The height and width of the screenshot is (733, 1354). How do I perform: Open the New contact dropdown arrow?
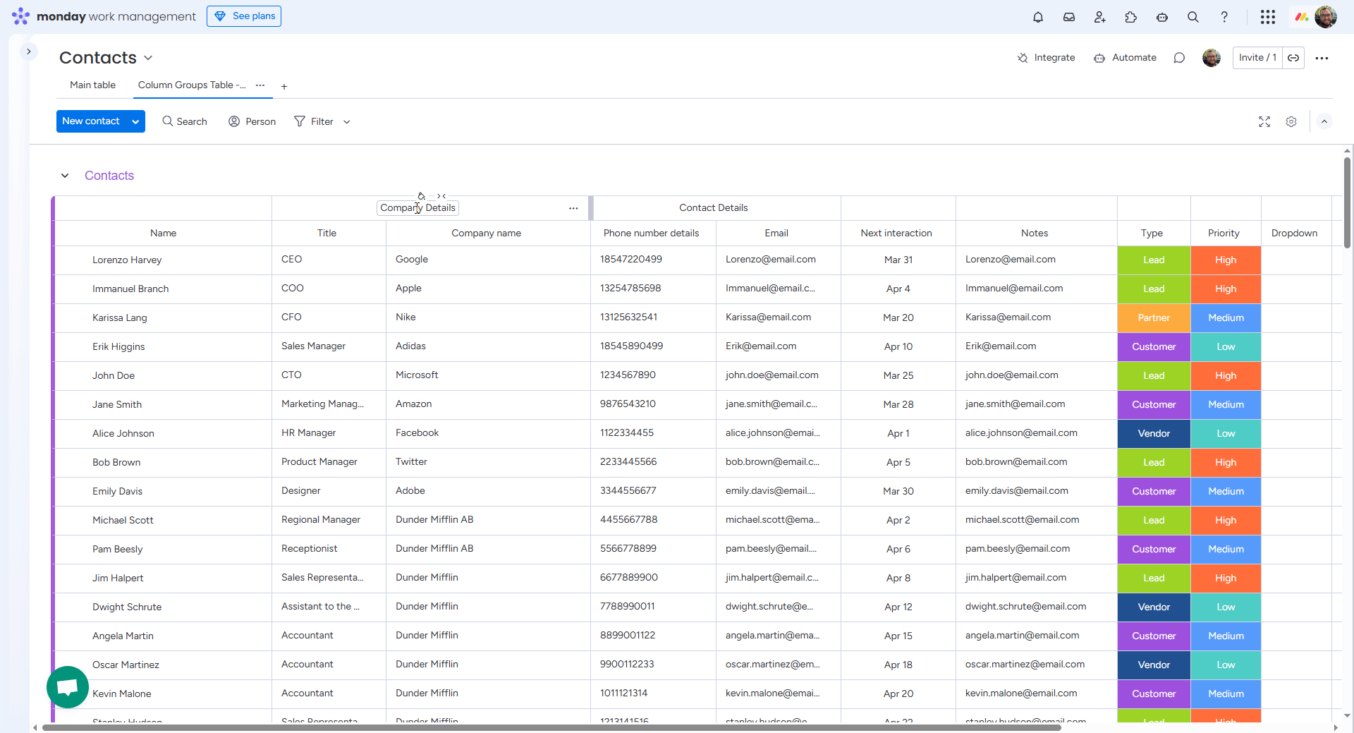click(x=135, y=121)
